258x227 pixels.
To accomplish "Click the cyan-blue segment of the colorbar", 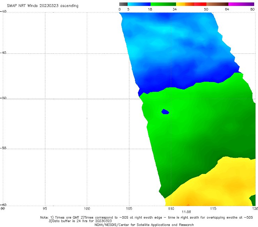I will (x=139, y=4).
